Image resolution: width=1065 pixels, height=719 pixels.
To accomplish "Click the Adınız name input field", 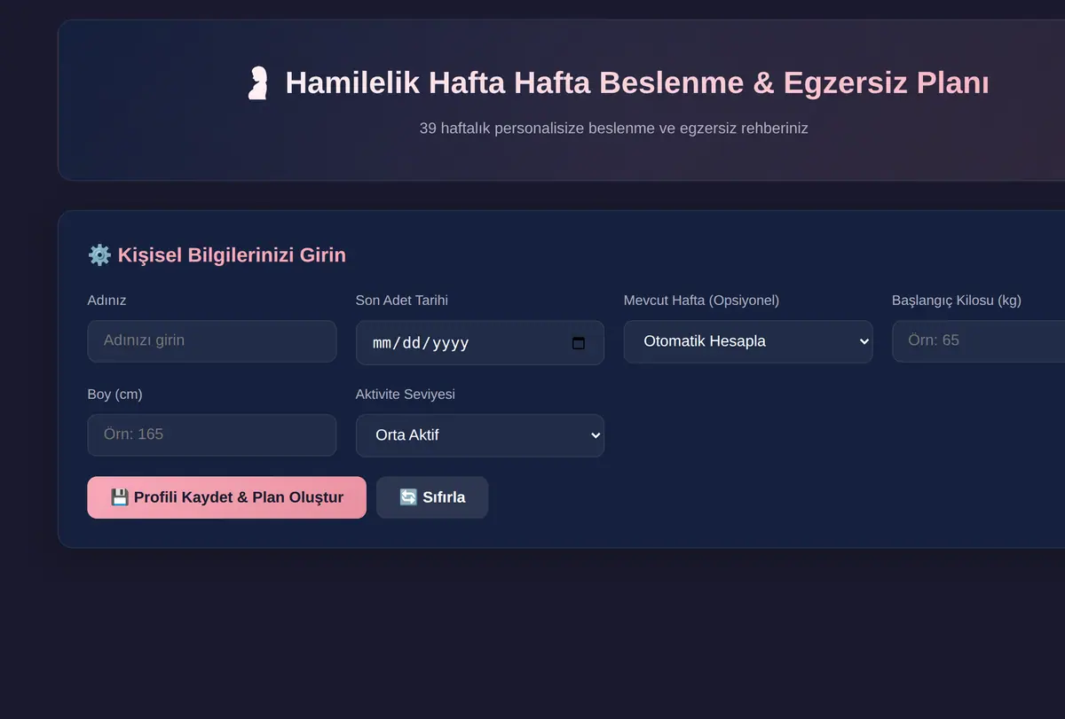I will click(212, 341).
